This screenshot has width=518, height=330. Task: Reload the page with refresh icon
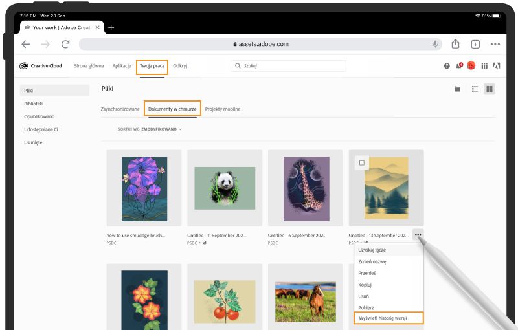tap(65, 44)
